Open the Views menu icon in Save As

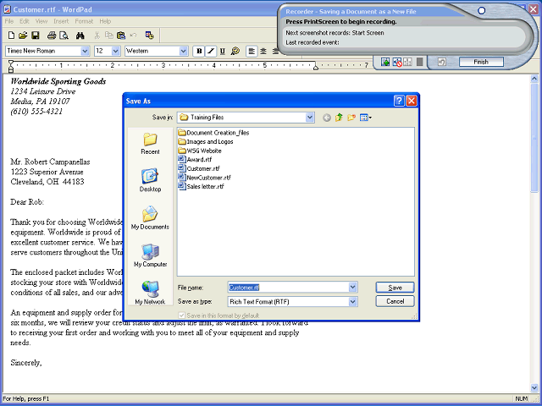(366, 118)
